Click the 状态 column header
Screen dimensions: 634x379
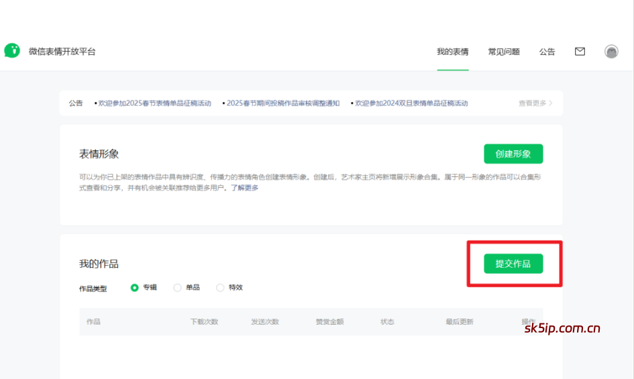coord(387,321)
